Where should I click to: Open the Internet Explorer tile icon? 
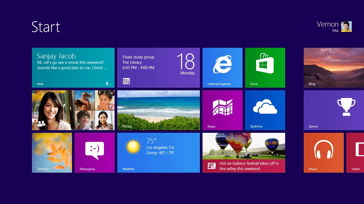click(222, 64)
